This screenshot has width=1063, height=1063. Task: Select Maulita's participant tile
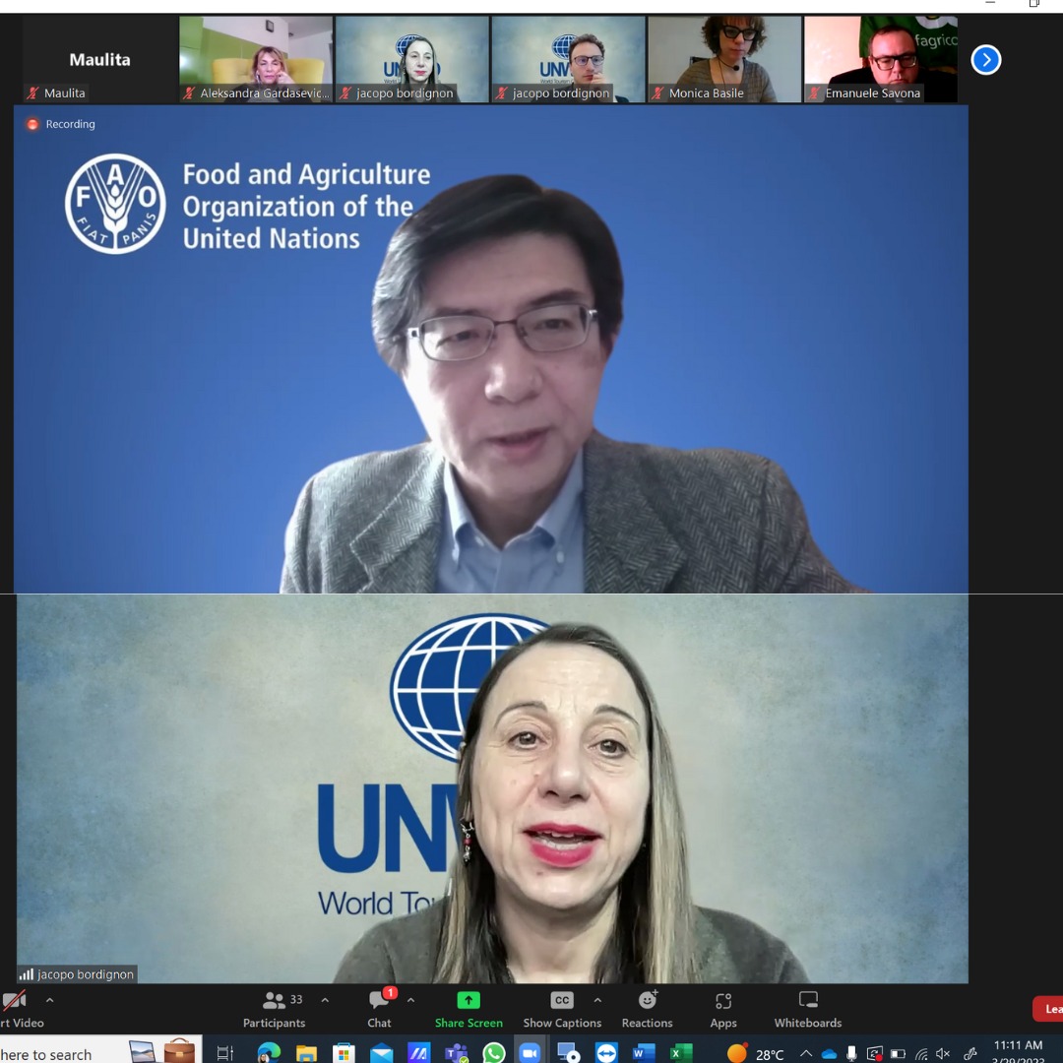click(99, 59)
